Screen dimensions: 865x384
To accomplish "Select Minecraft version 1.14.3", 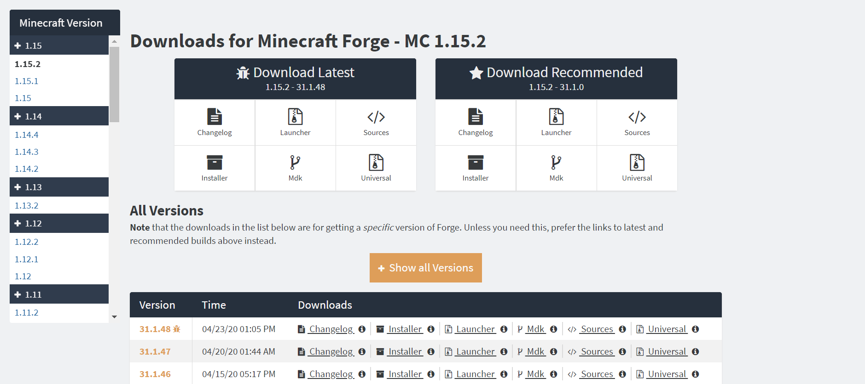I will tap(26, 152).
